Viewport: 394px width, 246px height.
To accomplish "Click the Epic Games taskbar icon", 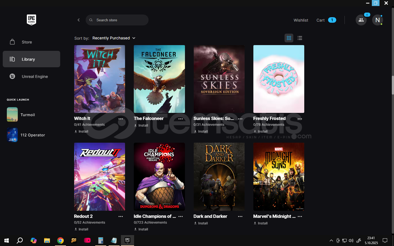I will point(127,241).
